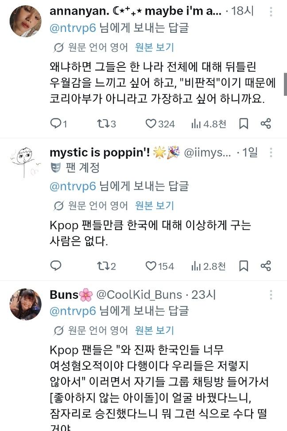Open more options on mystic is poppin's tweet

pyautogui.click(x=271, y=152)
